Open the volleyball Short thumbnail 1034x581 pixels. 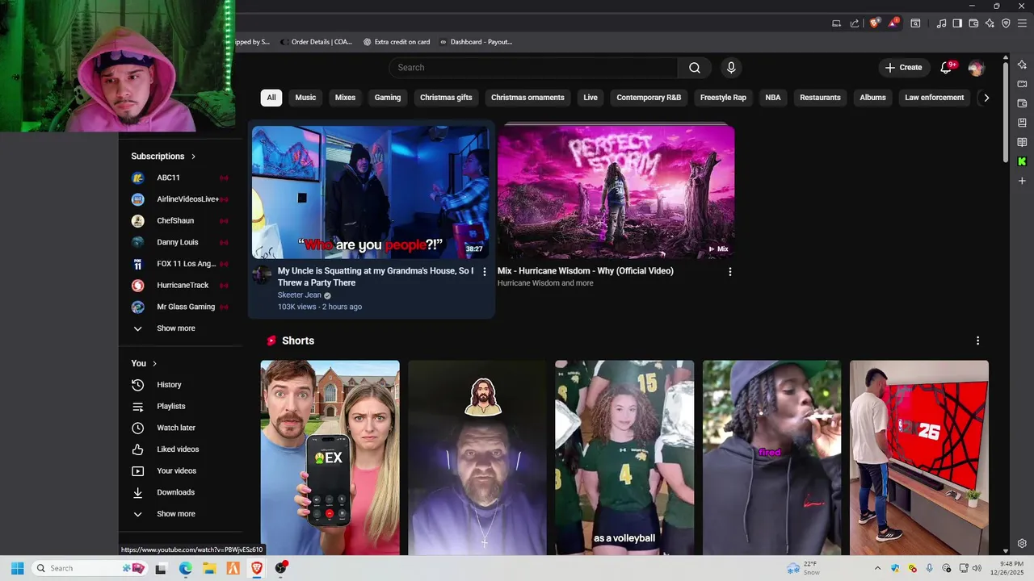[x=624, y=458]
